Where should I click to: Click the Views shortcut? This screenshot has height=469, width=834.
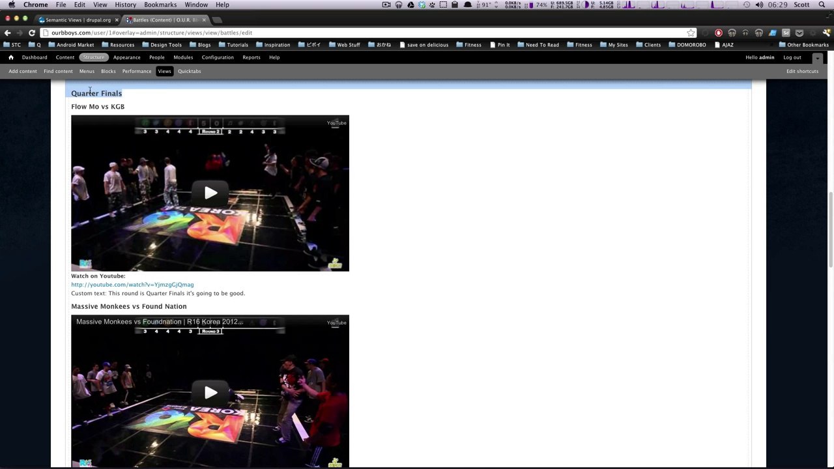coord(164,71)
